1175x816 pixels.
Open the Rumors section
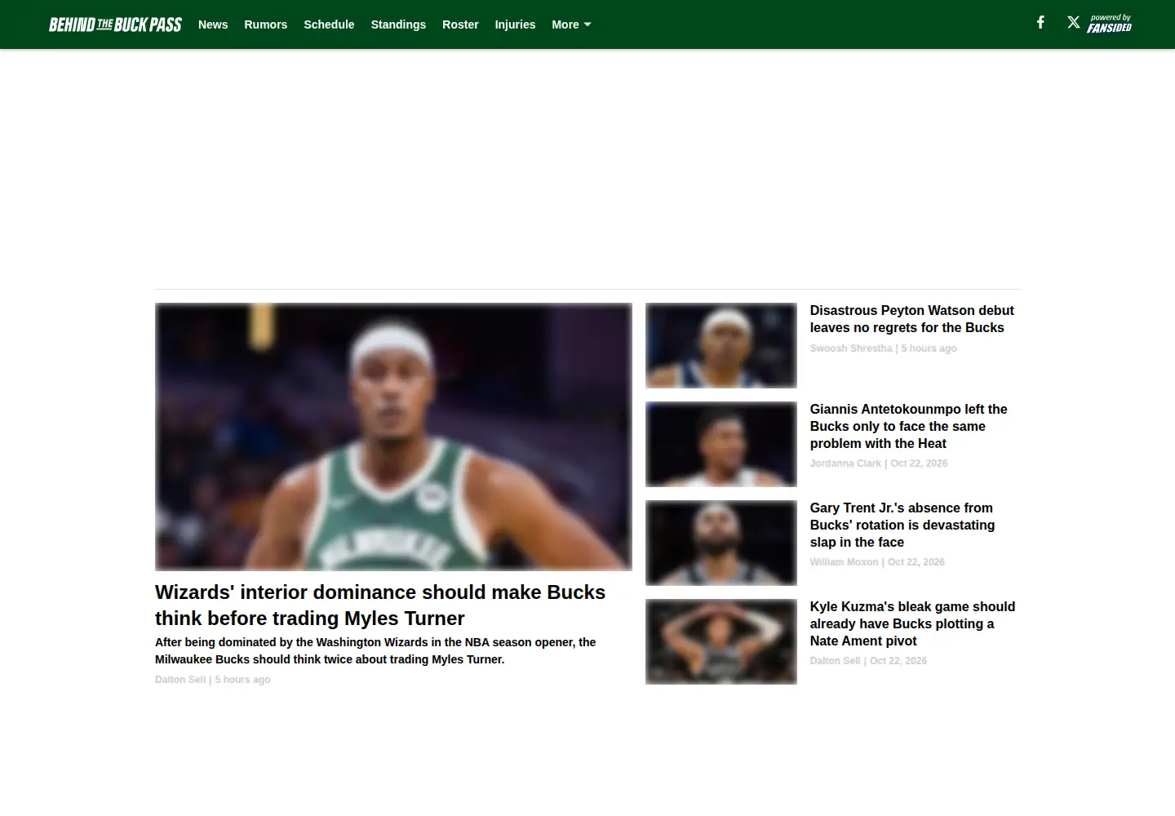[265, 24]
